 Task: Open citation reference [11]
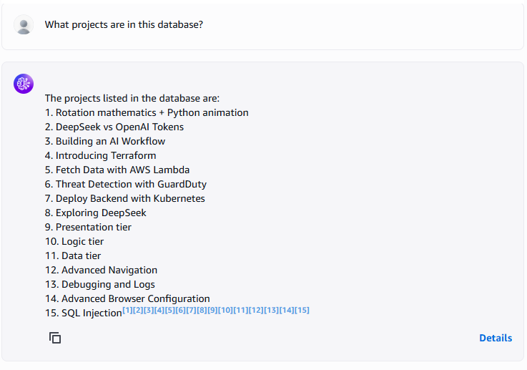241,310
